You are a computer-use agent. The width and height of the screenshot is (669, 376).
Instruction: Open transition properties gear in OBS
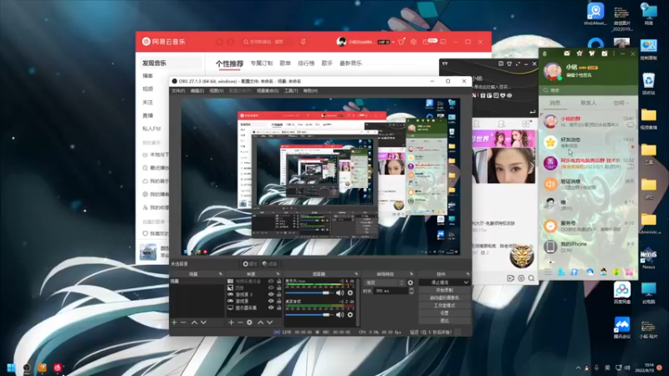tap(411, 282)
